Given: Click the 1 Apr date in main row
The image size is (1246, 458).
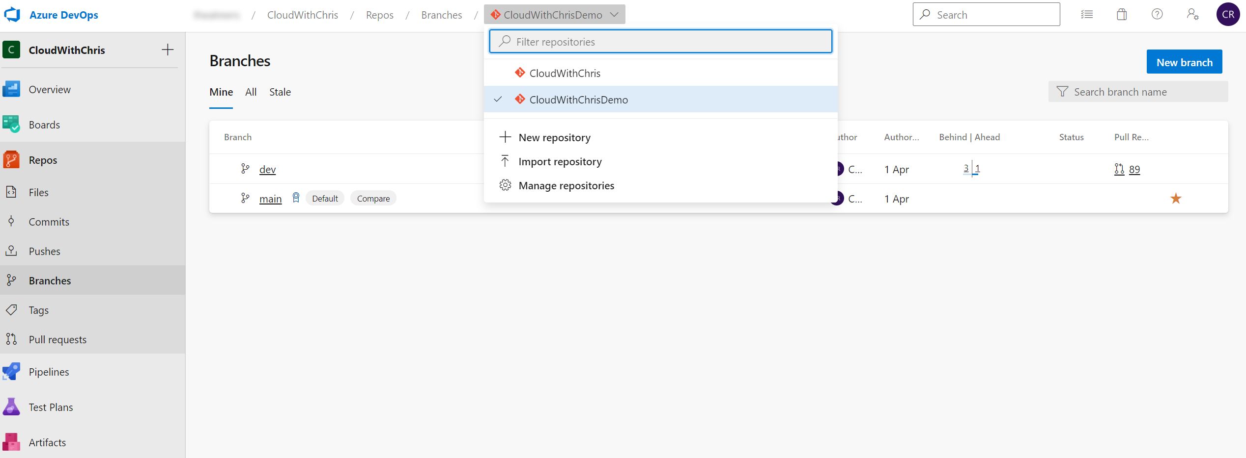Looking at the screenshot, I should pos(896,199).
